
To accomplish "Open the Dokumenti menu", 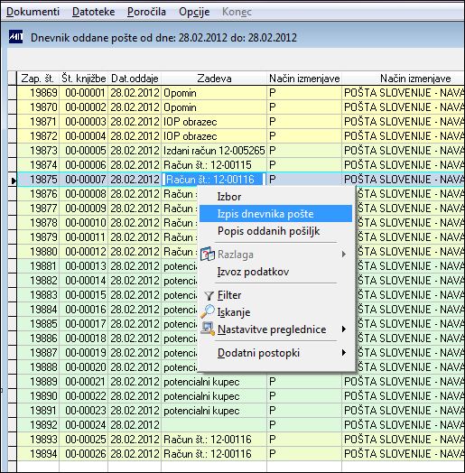I will coord(33,12).
